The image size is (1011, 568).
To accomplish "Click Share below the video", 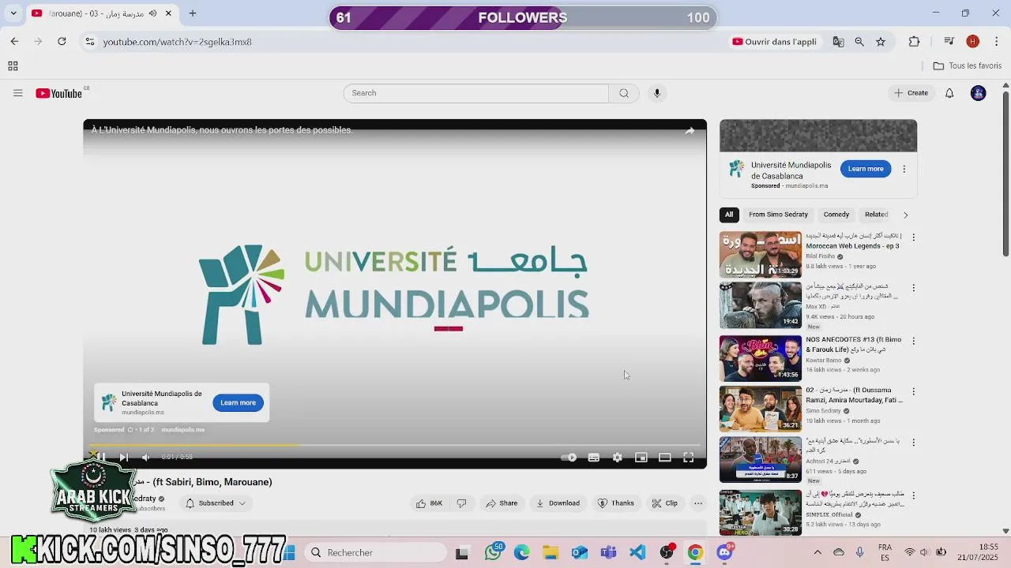I will pos(502,503).
